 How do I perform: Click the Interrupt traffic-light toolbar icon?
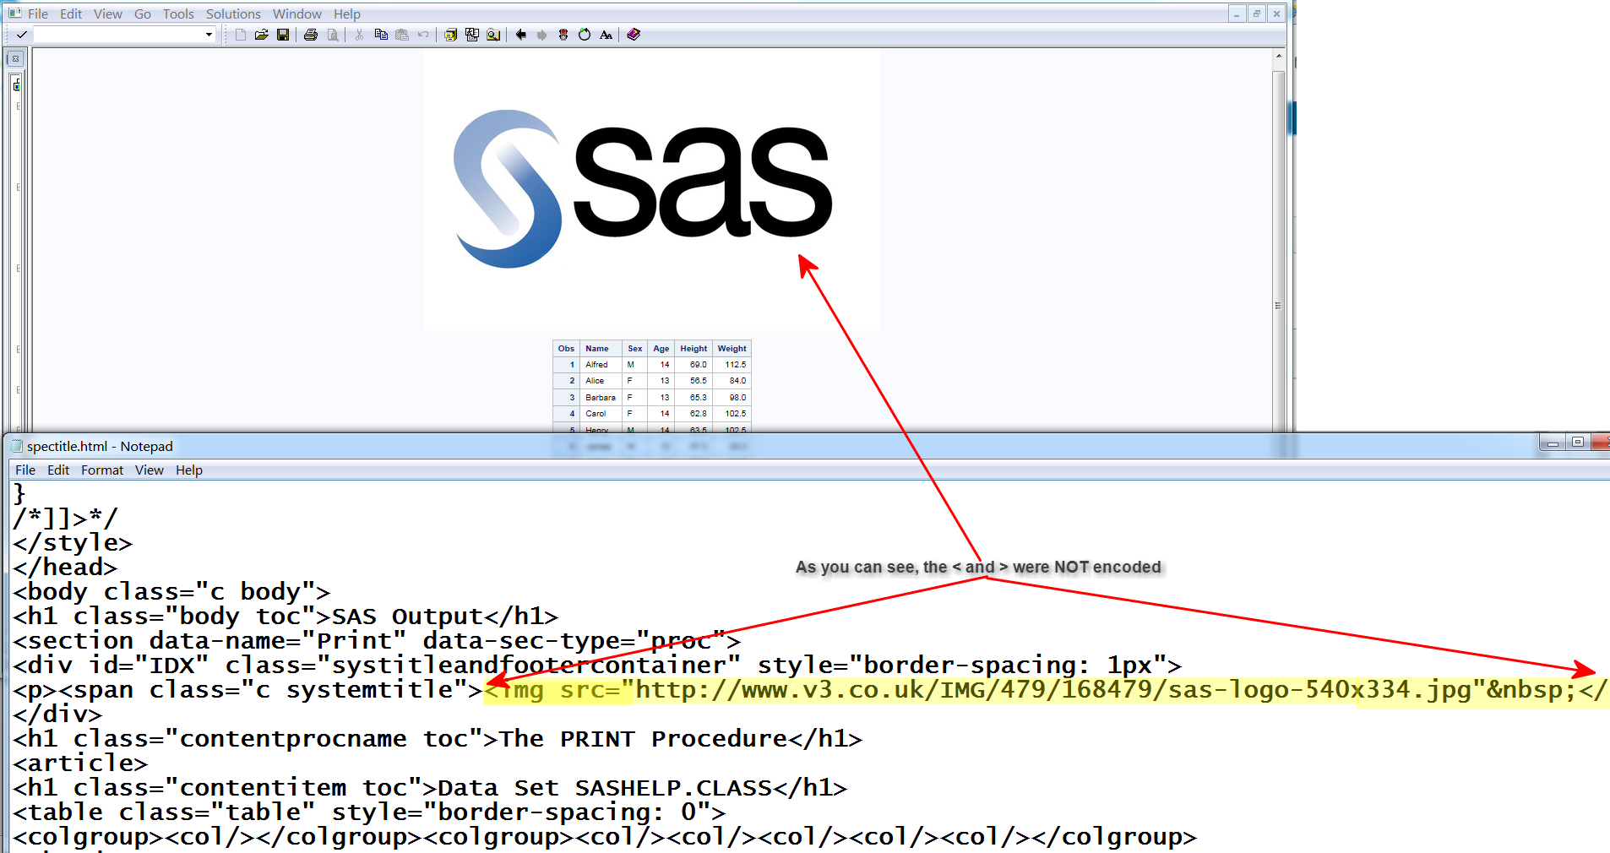coord(563,35)
